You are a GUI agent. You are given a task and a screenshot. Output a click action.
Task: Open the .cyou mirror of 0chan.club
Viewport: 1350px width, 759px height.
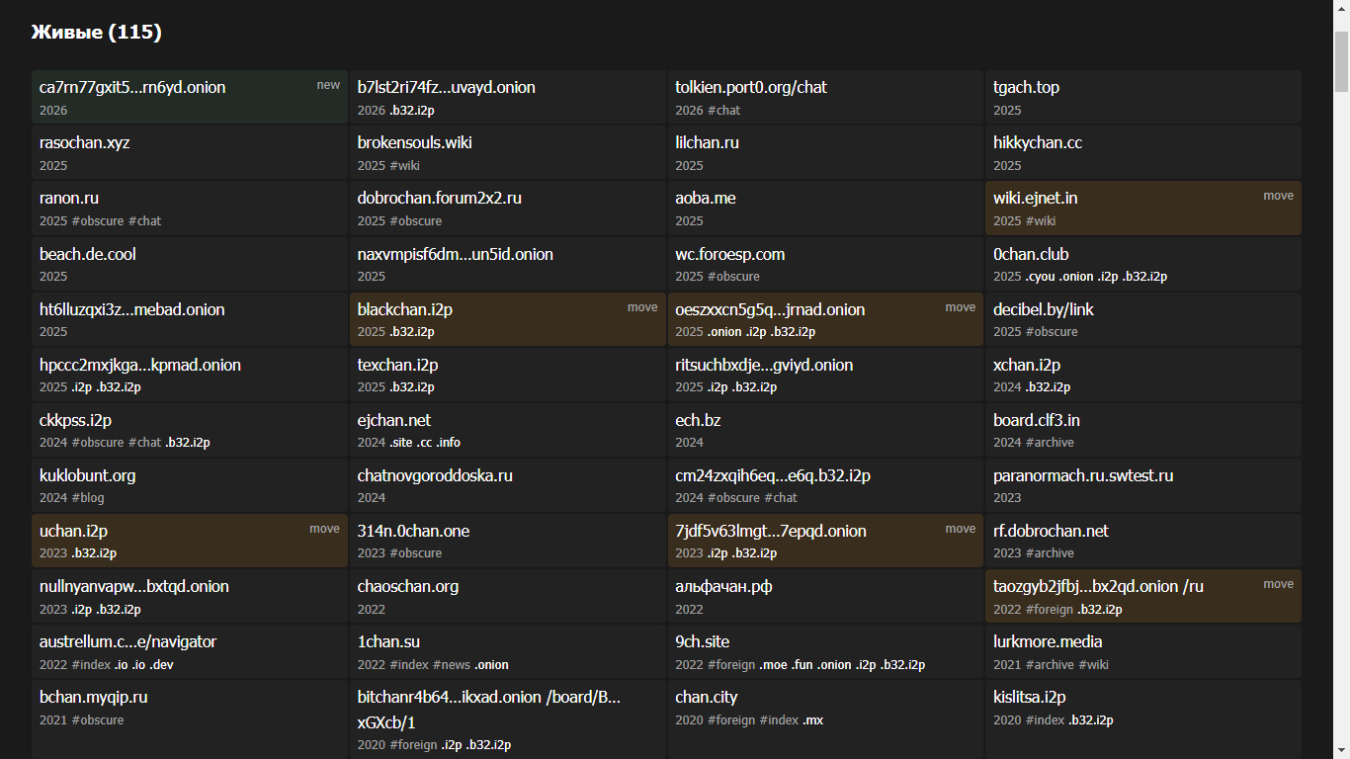click(1040, 277)
